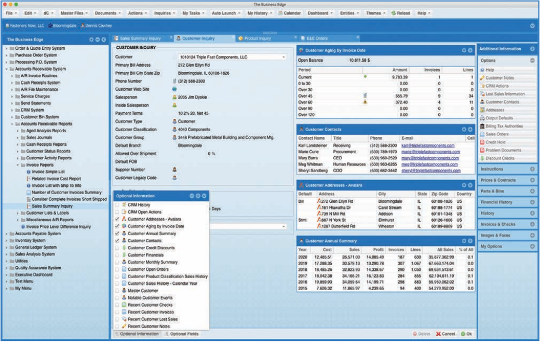
Task: Expand the Prices & Contracts section
Action: [532, 180]
